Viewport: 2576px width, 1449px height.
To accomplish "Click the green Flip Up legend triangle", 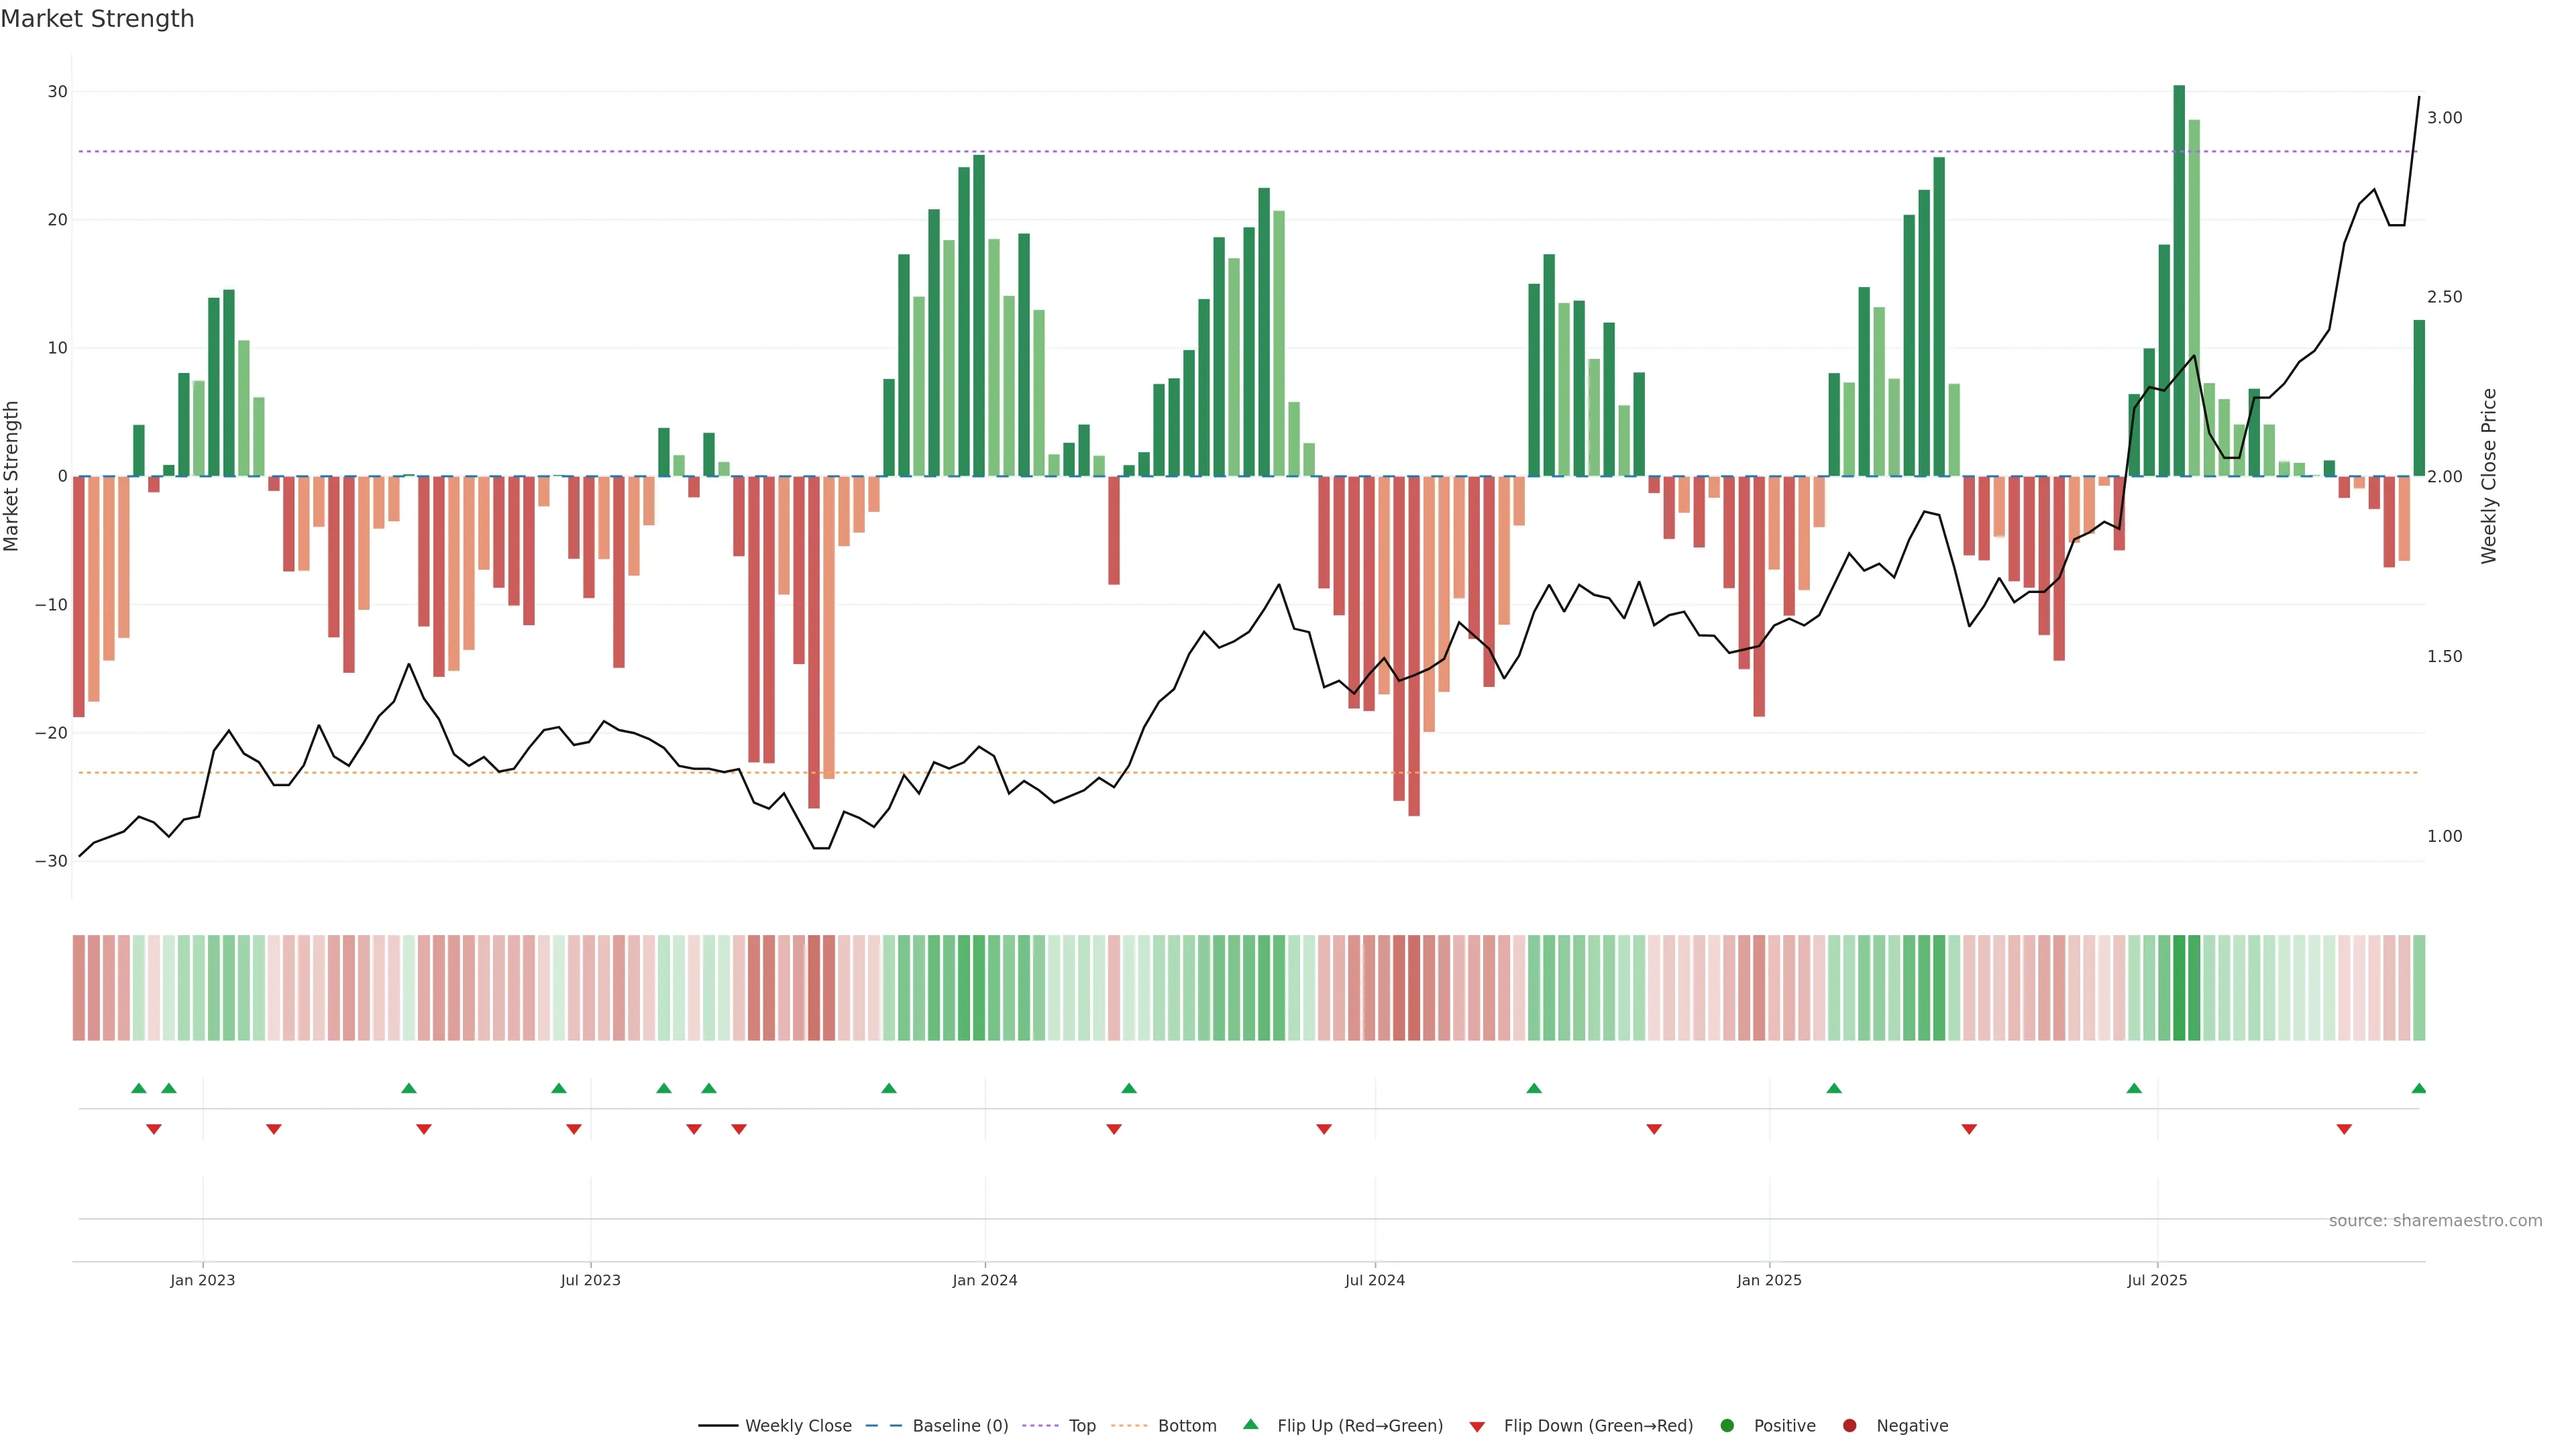I will click(x=1250, y=1424).
